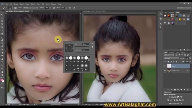
Task: Open the History panel icon in dock
Action: [x=160, y=14]
